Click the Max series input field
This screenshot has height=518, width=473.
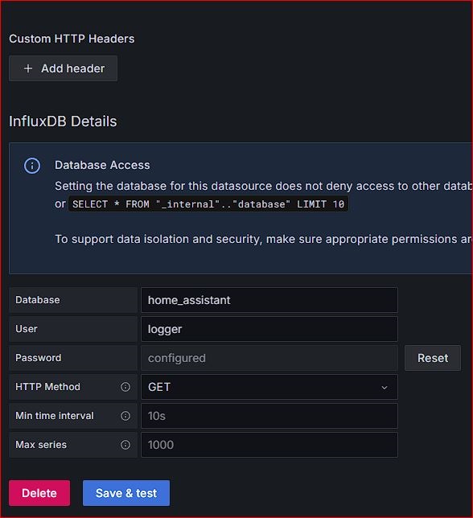coord(269,445)
